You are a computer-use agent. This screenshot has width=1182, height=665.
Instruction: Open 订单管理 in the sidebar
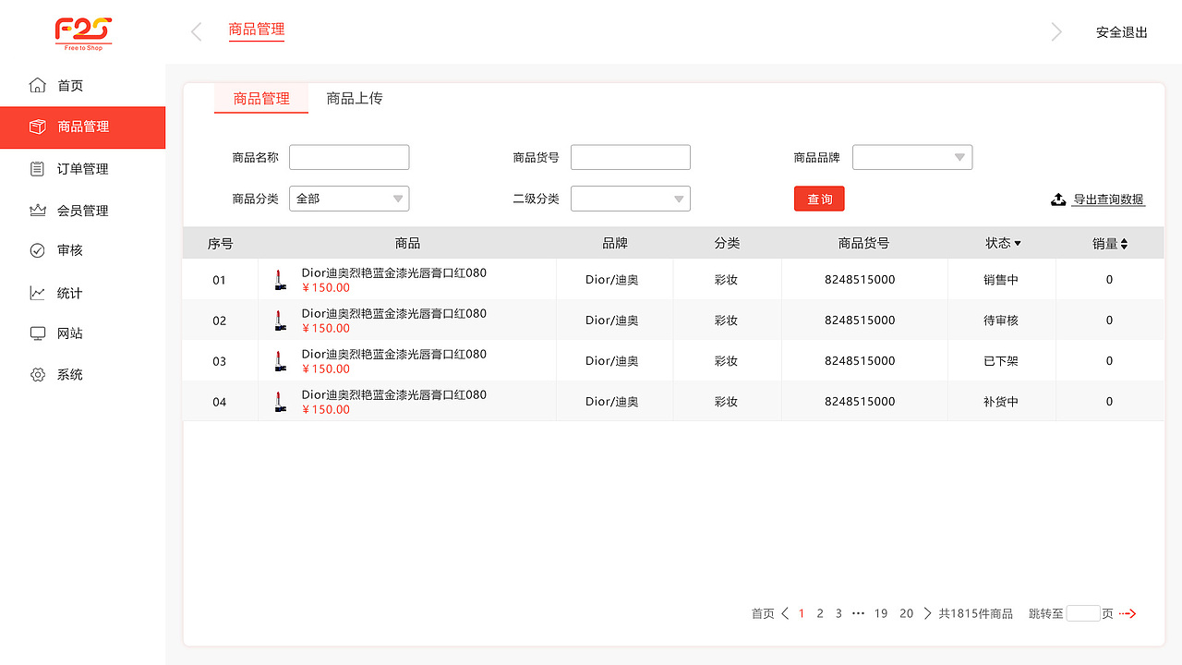(x=83, y=169)
